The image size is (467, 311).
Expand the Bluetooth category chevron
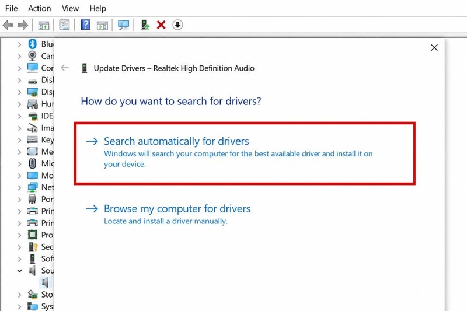tap(19, 44)
